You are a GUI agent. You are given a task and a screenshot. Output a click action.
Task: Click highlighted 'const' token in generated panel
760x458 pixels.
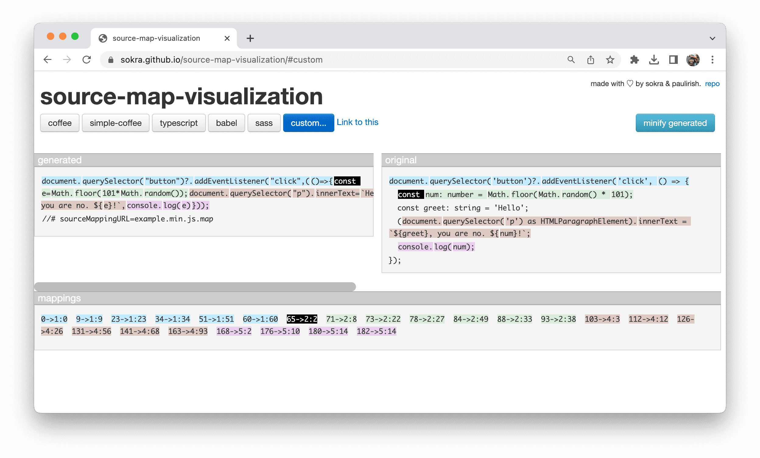[345, 180]
